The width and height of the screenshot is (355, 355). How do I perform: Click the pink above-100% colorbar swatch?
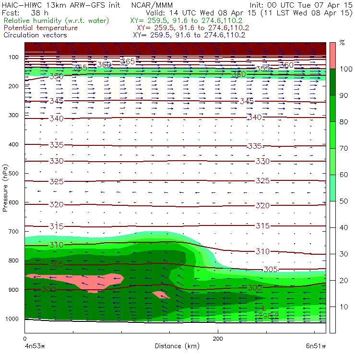pos(332,56)
